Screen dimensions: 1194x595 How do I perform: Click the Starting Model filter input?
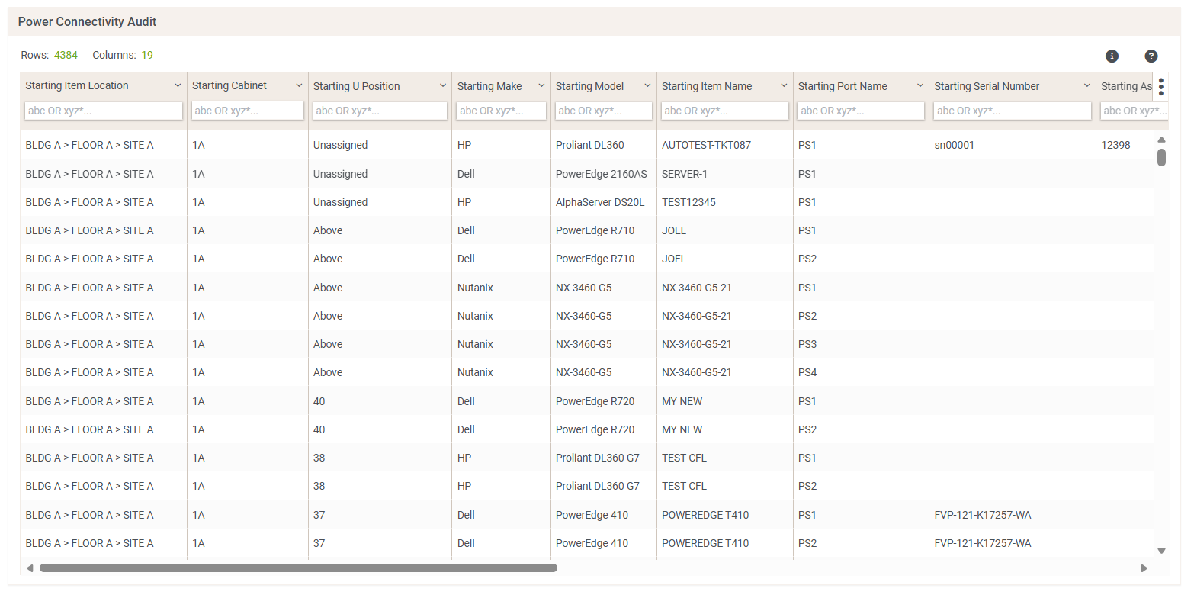click(604, 111)
